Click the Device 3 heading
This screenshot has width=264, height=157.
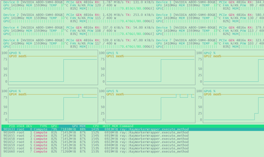164,15
